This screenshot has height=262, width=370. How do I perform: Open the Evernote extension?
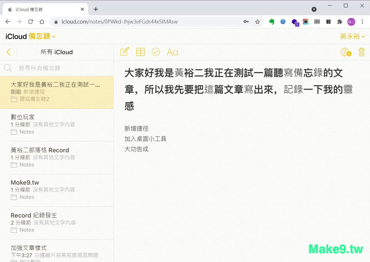pos(272,22)
